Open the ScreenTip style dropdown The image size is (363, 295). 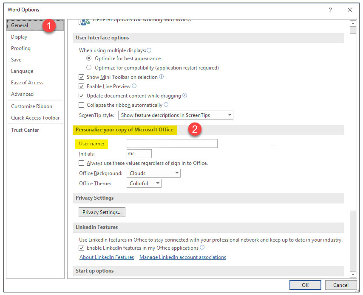tap(176, 115)
